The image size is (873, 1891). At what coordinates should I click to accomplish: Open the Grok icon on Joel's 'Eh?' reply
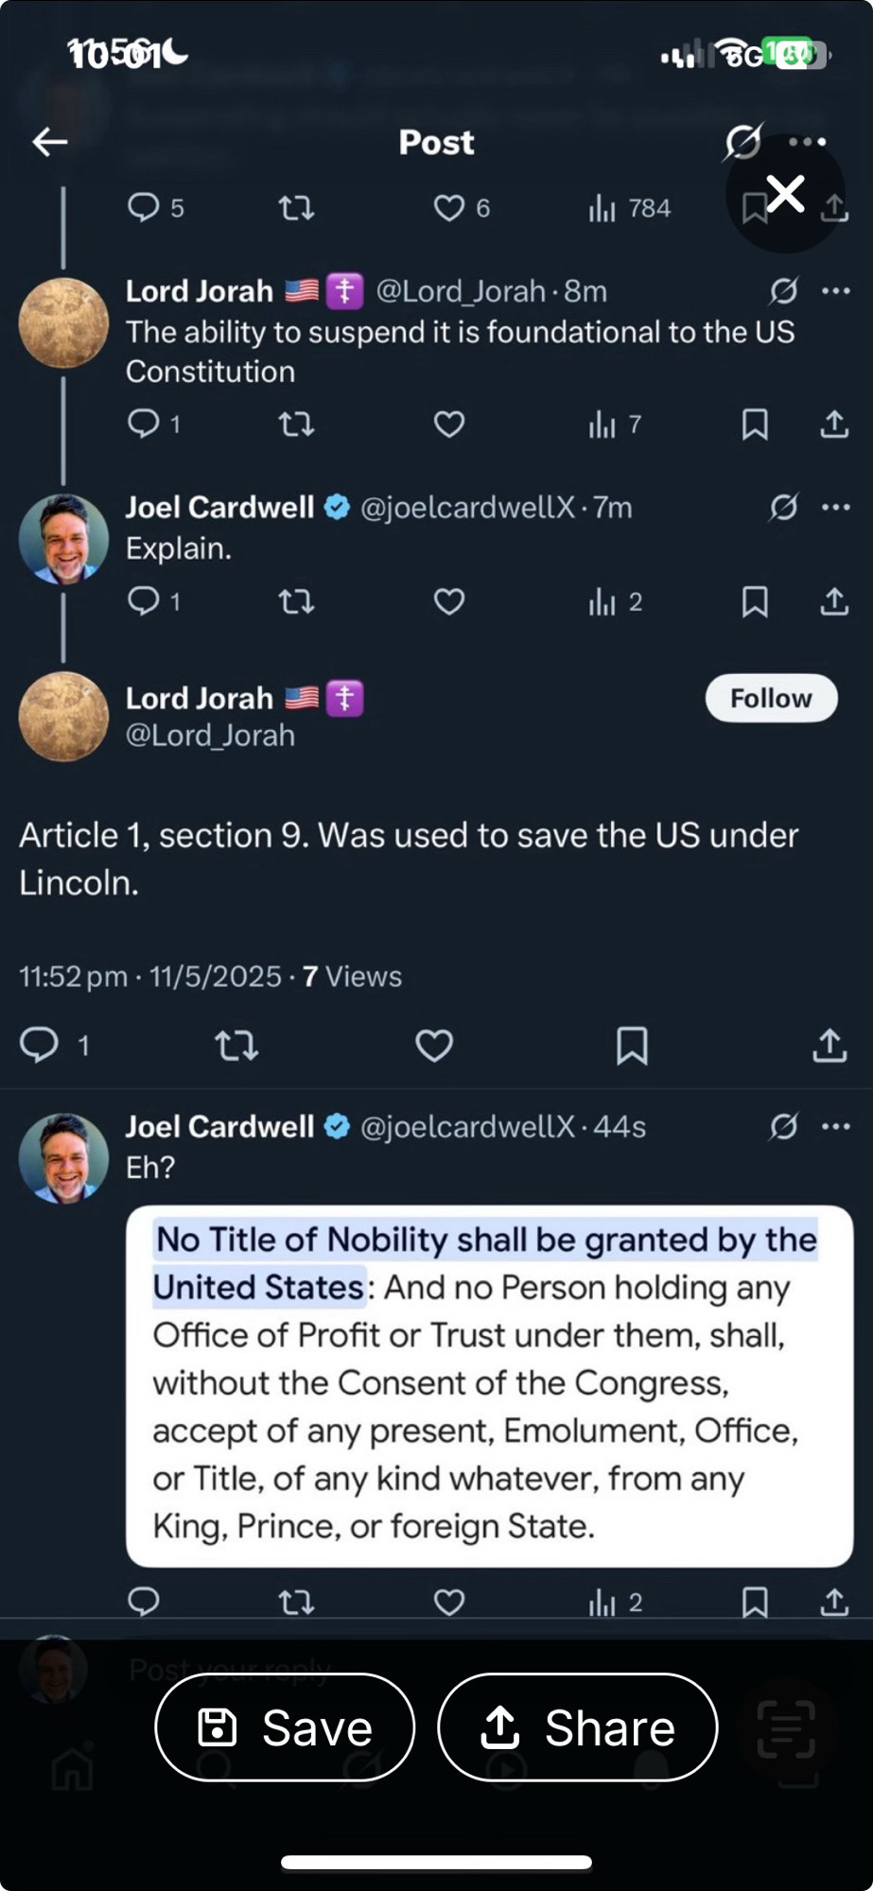[x=783, y=1126]
